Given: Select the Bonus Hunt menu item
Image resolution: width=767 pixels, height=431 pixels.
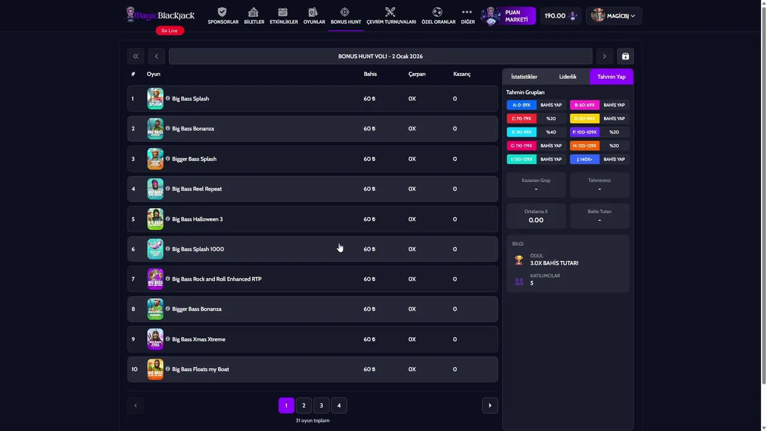Looking at the screenshot, I should 346,16.
